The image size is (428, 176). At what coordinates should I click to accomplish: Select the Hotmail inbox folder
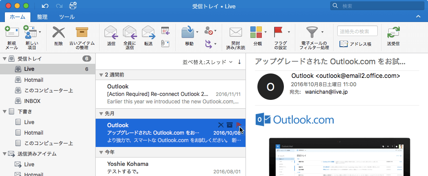point(48,80)
